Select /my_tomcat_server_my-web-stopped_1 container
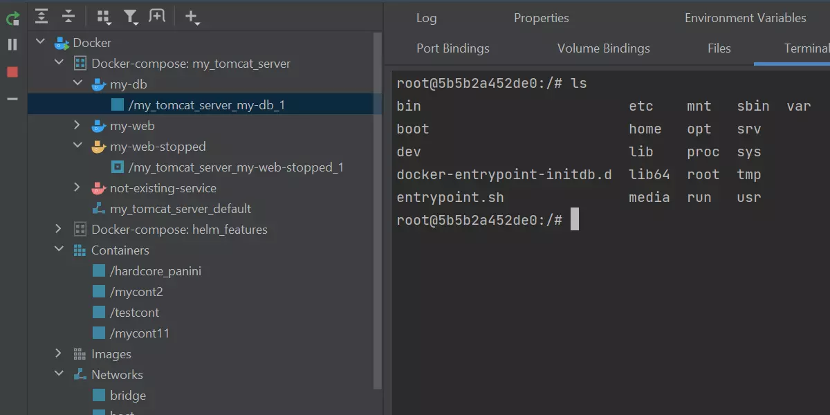Image resolution: width=830 pixels, height=415 pixels. point(235,167)
